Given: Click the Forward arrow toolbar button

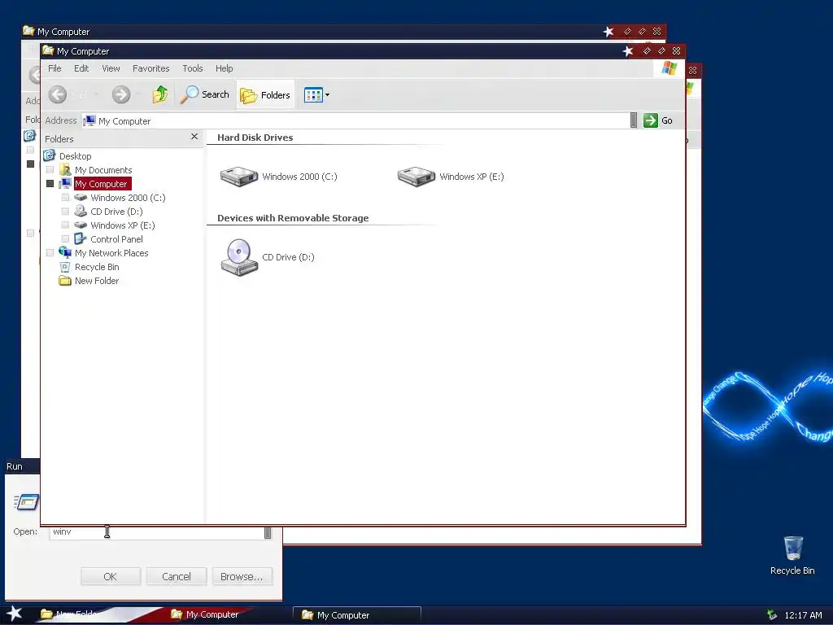Looking at the screenshot, I should tap(120, 94).
